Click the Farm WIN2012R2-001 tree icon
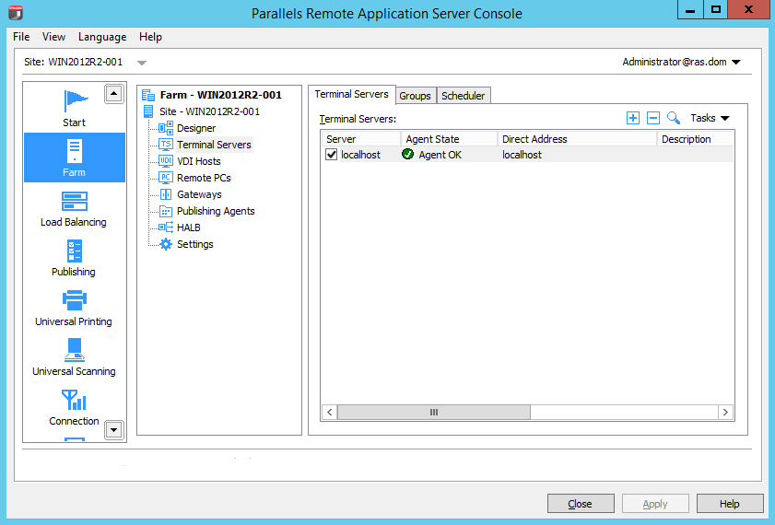Viewport: 775px width, 525px height. [x=148, y=95]
